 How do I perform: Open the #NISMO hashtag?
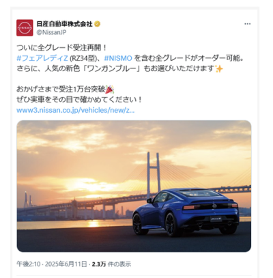click(118, 59)
